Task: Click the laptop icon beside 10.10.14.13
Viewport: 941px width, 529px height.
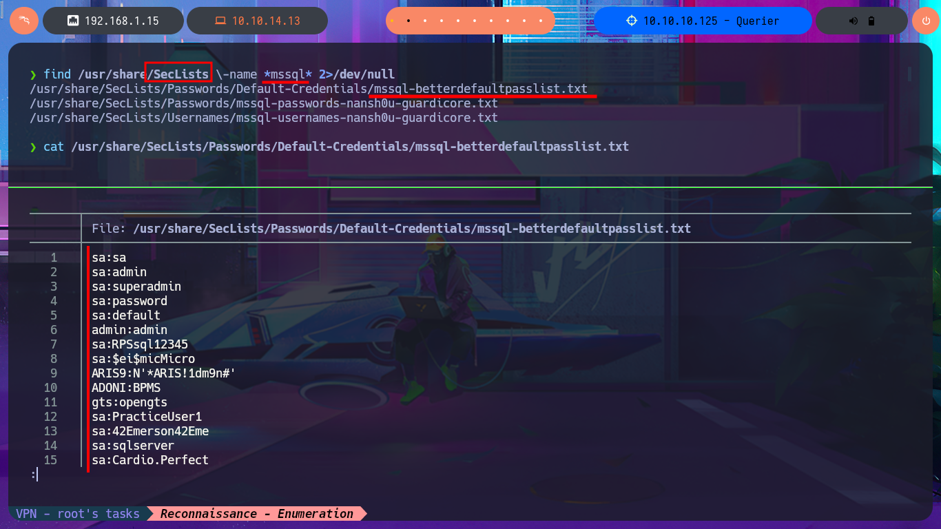Action: (220, 21)
